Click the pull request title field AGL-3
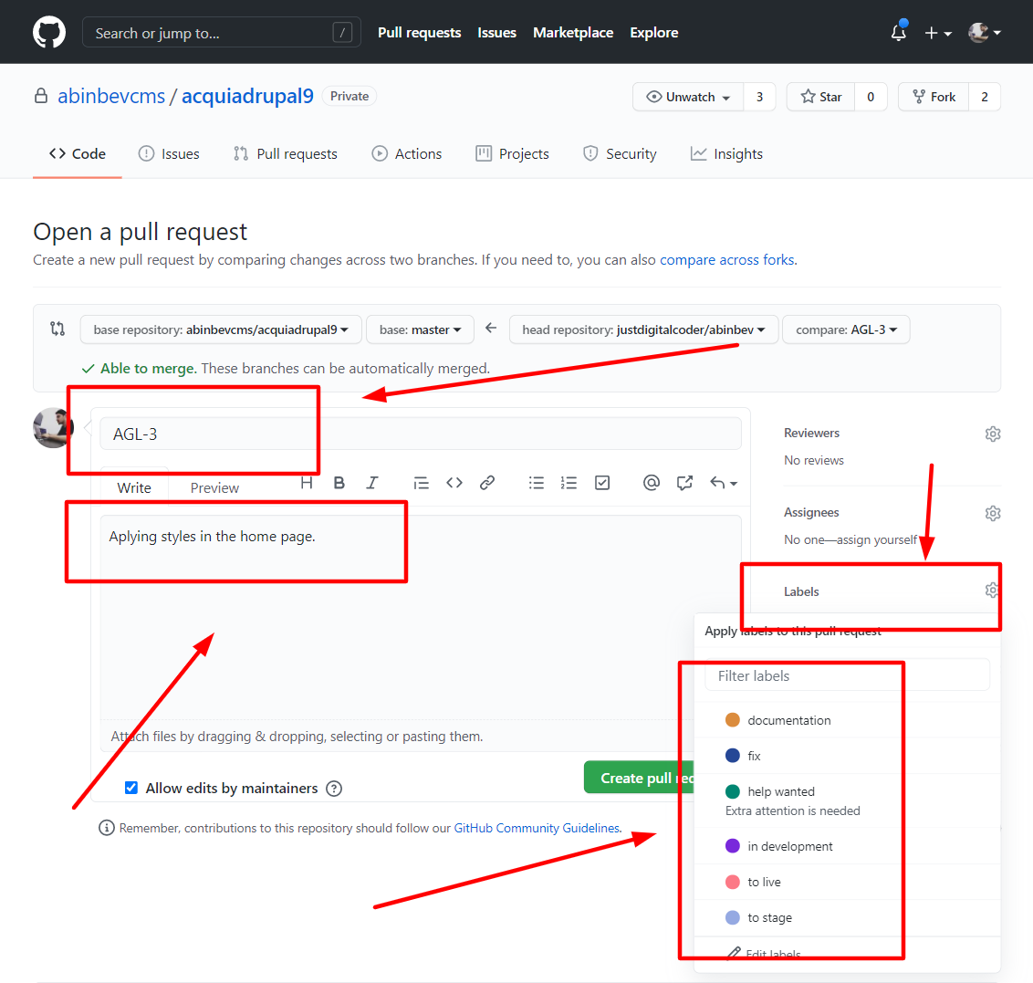1033x983 pixels. pos(421,434)
